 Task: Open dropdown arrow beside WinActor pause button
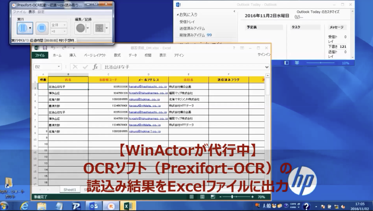coord(30,28)
